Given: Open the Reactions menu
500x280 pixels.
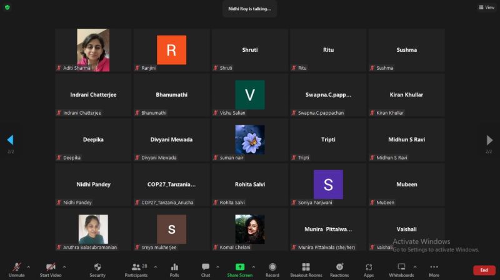Looking at the screenshot, I should 339,270.
